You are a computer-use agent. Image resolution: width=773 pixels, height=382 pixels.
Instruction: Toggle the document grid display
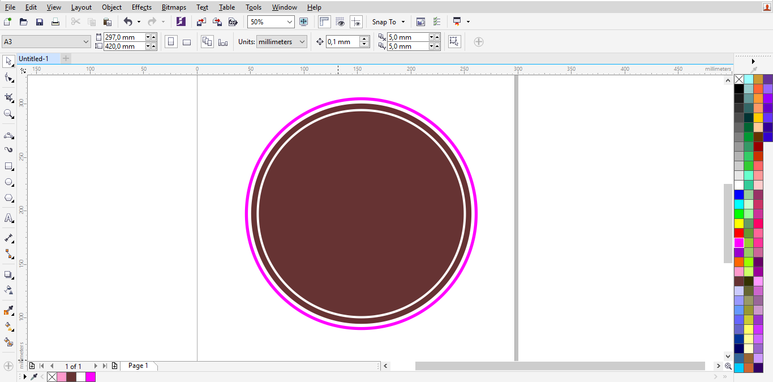click(340, 22)
